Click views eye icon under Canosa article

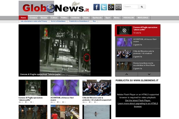pos(20,102)
